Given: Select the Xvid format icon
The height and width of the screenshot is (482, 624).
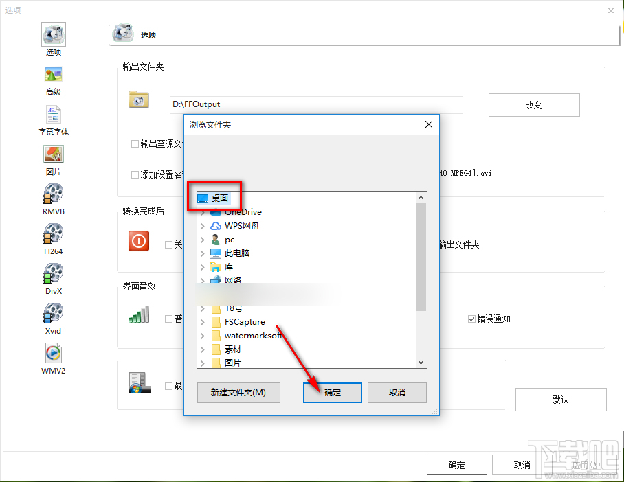Looking at the screenshot, I should click(54, 313).
